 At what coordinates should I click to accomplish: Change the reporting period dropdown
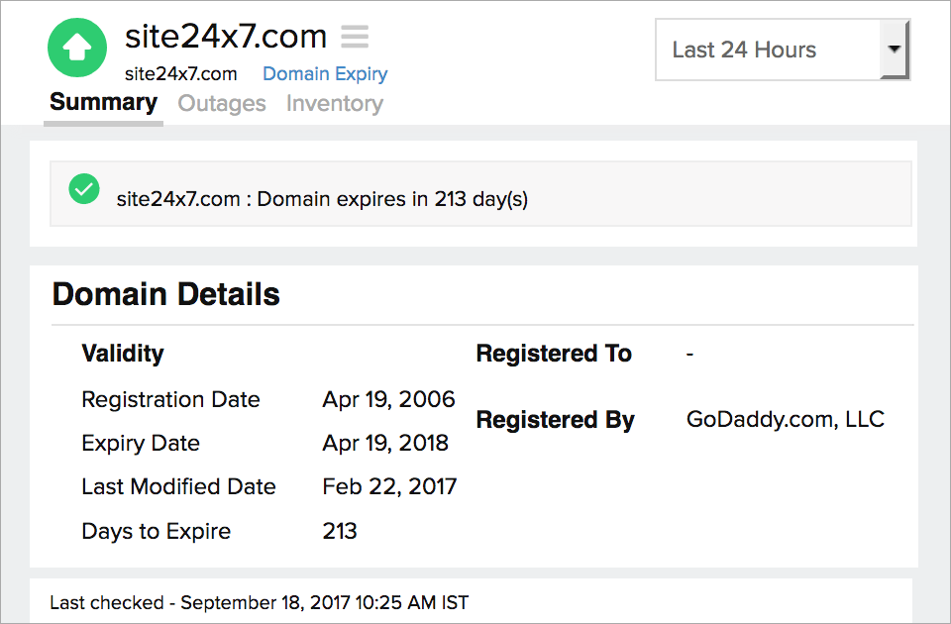tap(783, 50)
